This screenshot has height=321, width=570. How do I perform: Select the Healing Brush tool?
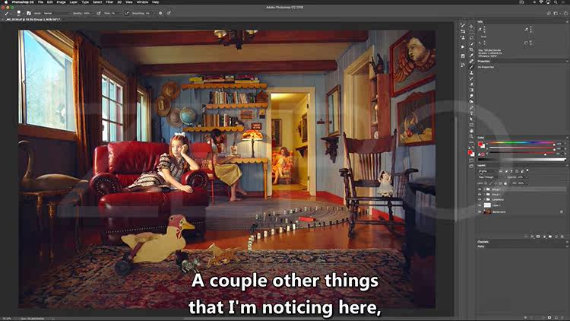(471, 61)
